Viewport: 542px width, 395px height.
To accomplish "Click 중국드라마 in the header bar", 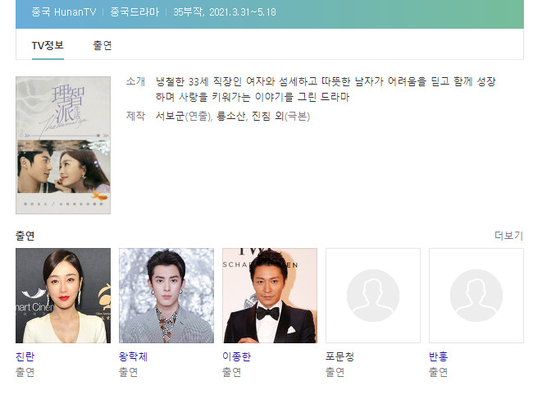I will [x=134, y=12].
